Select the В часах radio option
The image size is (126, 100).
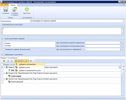click(x=4, y=45)
